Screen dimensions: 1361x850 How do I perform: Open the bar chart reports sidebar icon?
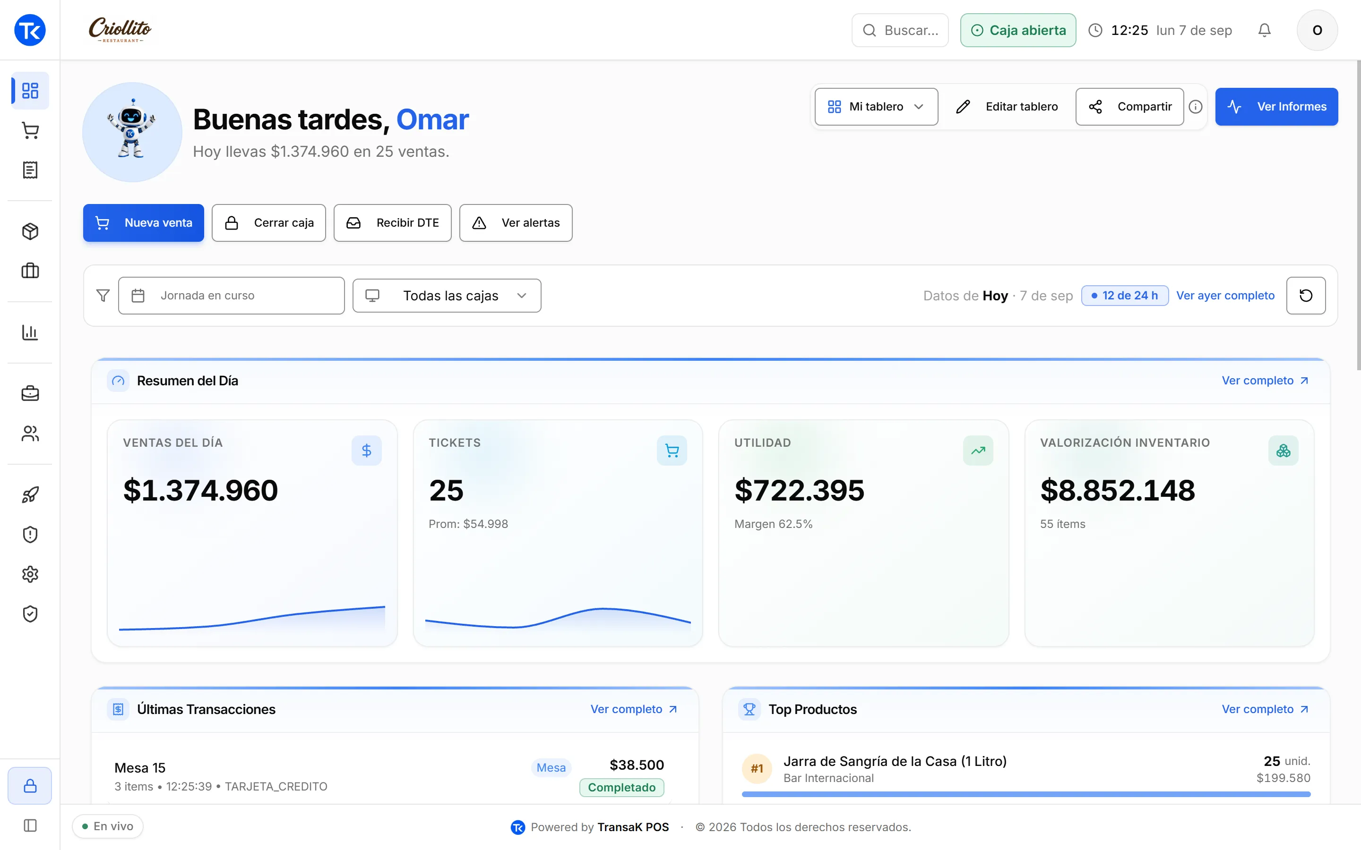tap(30, 332)
